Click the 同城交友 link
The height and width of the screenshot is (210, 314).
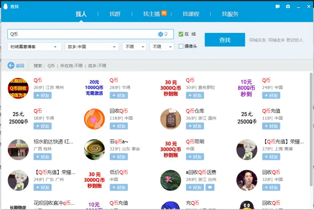(258, 40)
